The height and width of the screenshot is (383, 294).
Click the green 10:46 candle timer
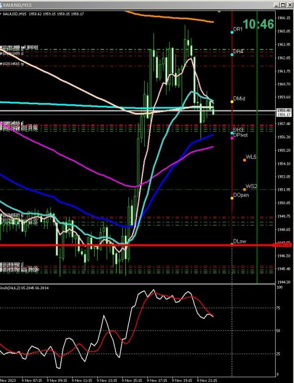pyautogui.click(x=258, y=24)
